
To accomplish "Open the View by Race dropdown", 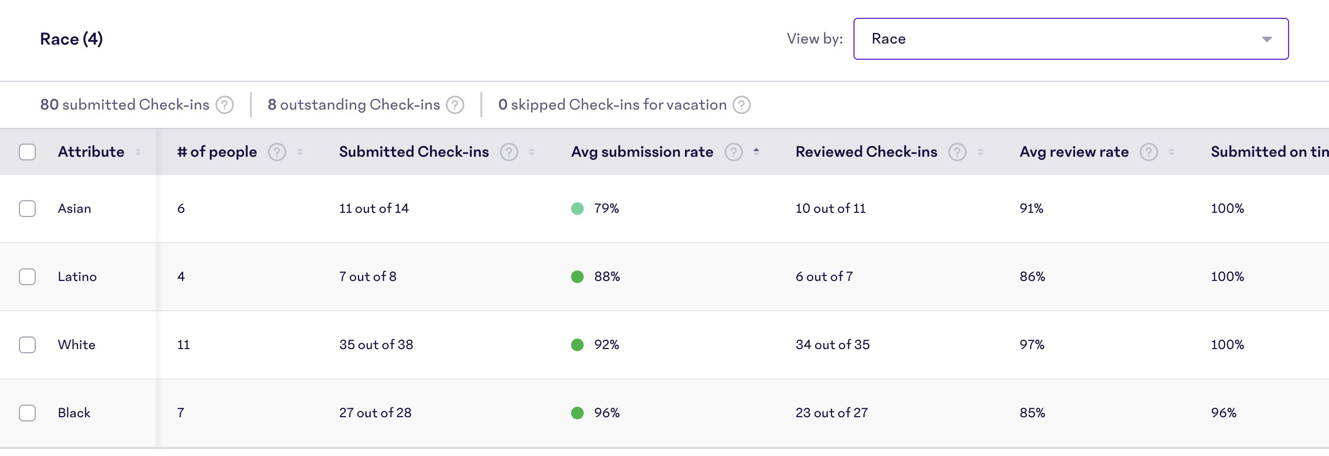I will (1071, 39).
